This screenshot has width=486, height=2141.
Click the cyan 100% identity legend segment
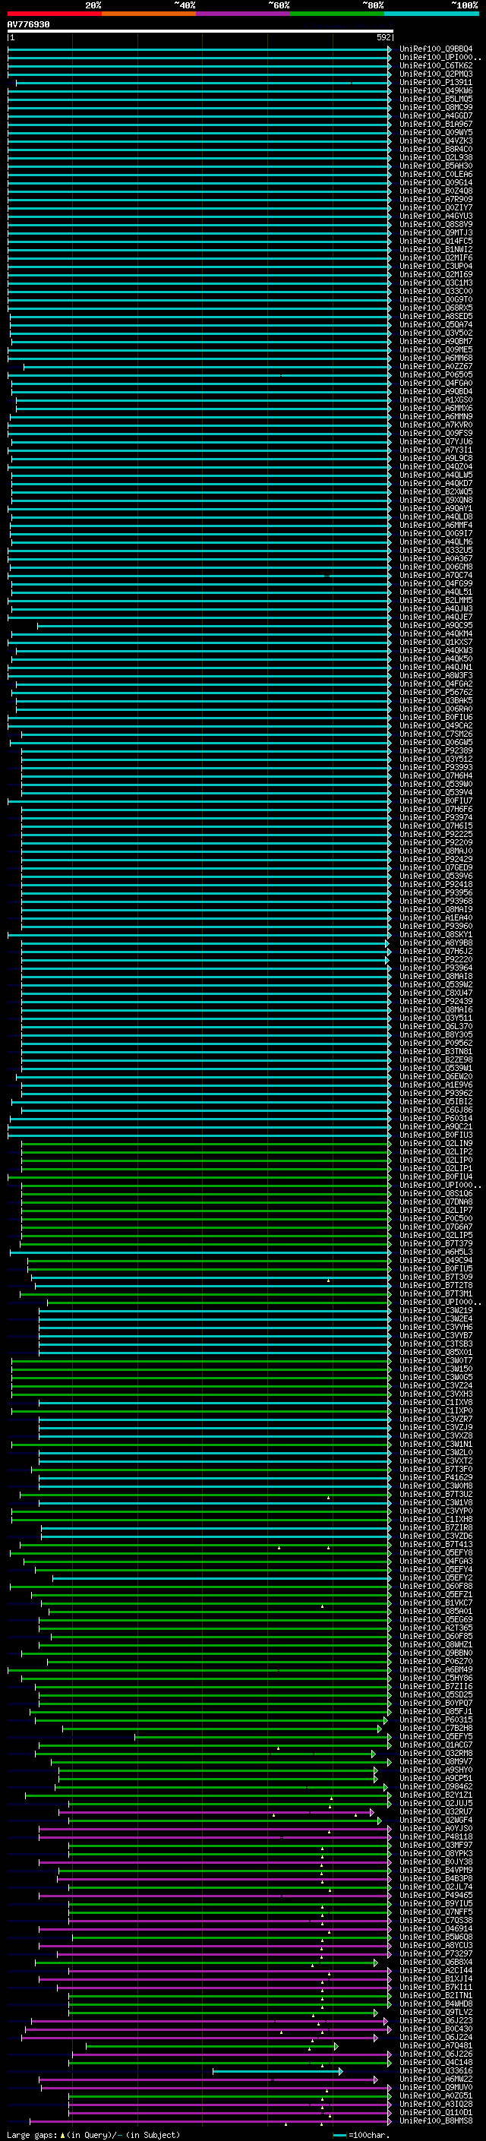click(x=431, y=14)
